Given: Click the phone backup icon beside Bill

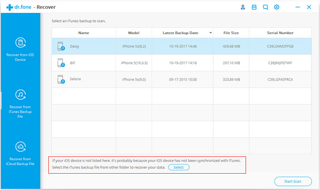Looking at the screenshot, I should pyautogui.click(x=61, y=63).
